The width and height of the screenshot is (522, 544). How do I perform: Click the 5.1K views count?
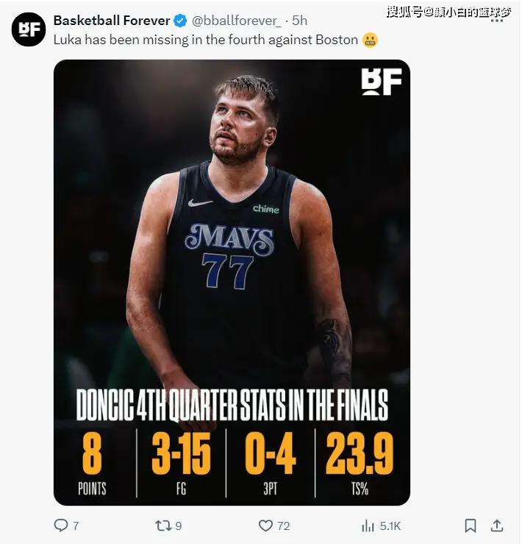(390, 526)
